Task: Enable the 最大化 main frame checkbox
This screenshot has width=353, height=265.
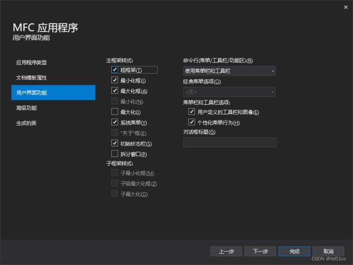Action: tap(115, 112)
